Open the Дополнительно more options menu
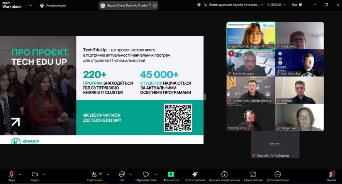 [278, 176]
